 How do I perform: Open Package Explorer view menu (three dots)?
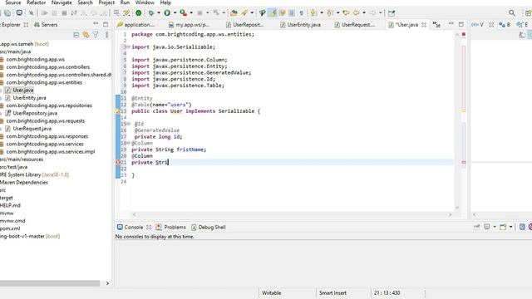(x=107, y=35)
